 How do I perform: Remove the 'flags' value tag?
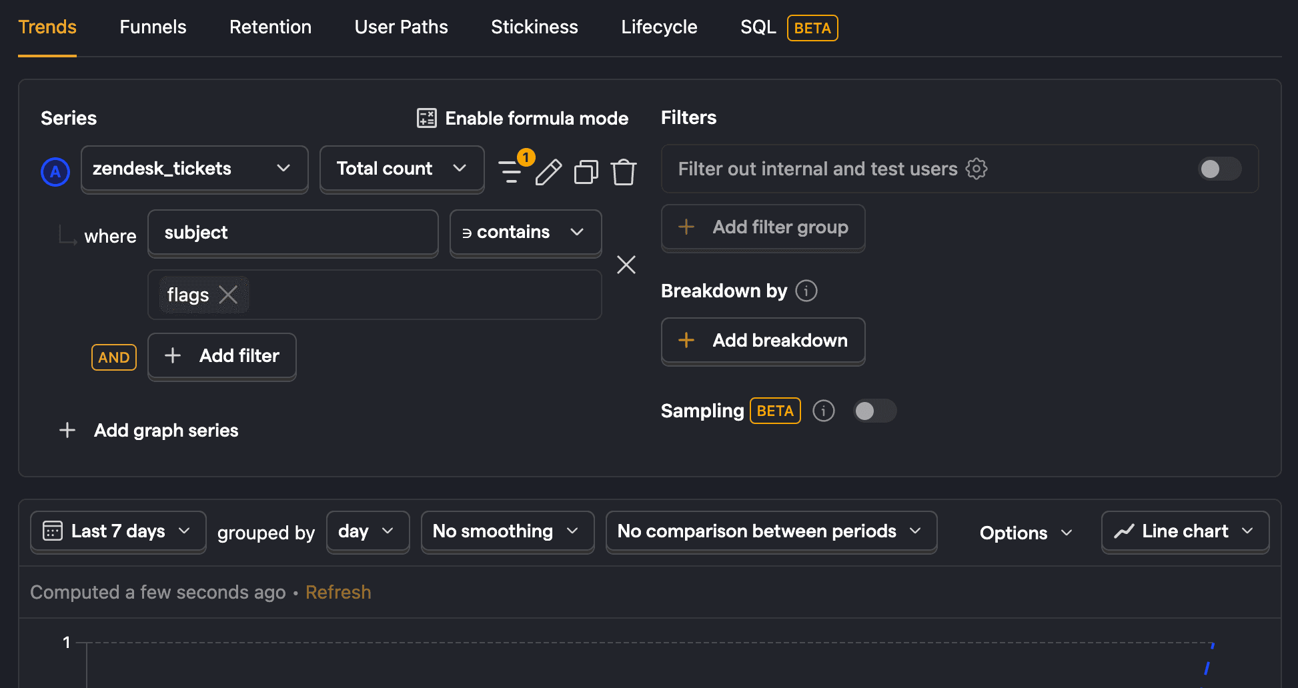[x=228, y=295]
